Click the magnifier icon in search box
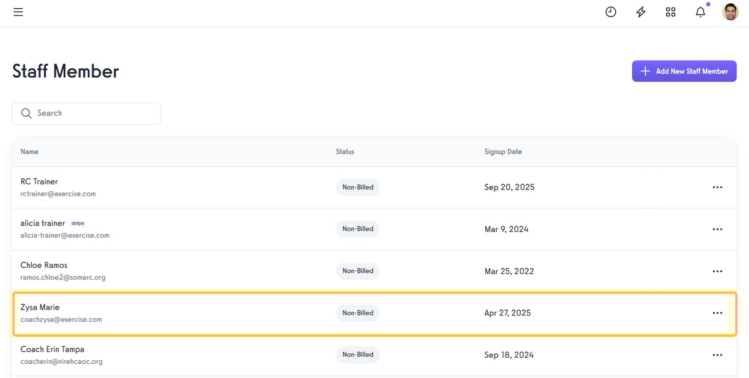Viewport: 749px width, 378px height. pos(26,113)
